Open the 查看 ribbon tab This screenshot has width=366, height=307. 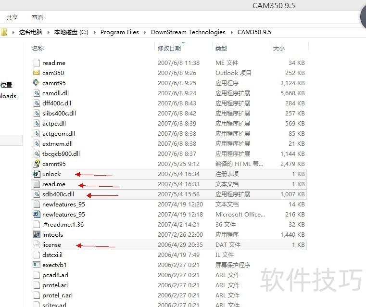coord(38,17)
